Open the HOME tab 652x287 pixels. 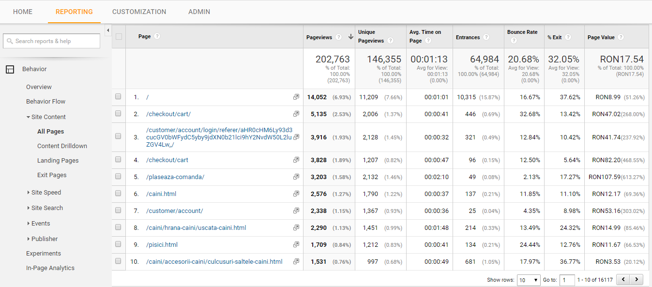[23, 12]
